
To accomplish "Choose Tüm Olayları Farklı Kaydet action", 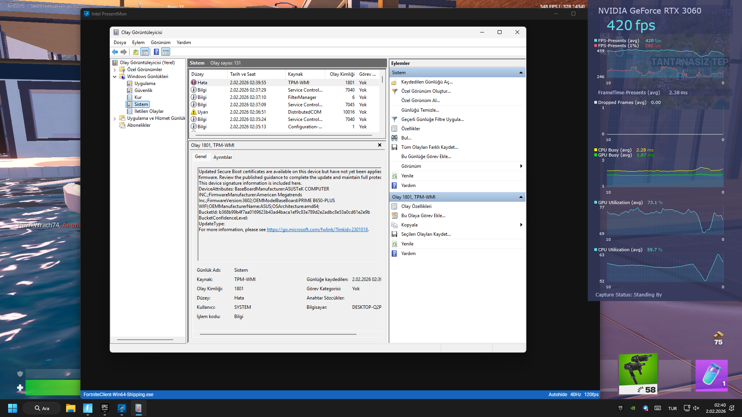I will coord(430,147).
